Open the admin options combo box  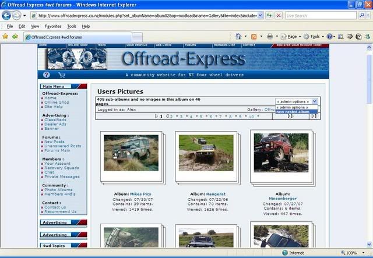pos(297,101)
